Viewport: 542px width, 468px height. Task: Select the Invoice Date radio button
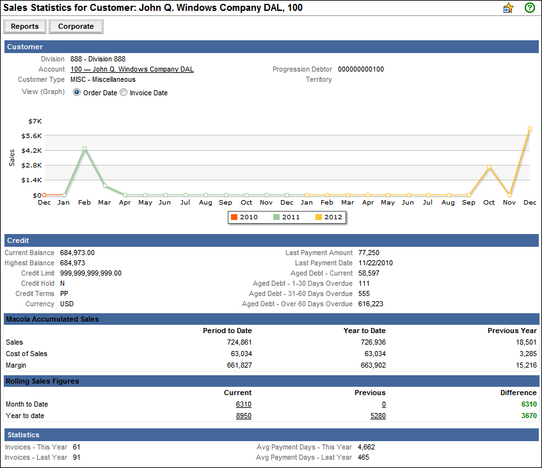click(124, 93)
